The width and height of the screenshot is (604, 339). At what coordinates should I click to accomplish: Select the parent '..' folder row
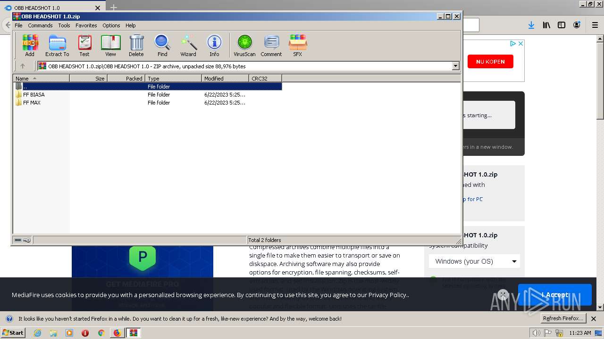pyautogui.click(x=148, y=87)
